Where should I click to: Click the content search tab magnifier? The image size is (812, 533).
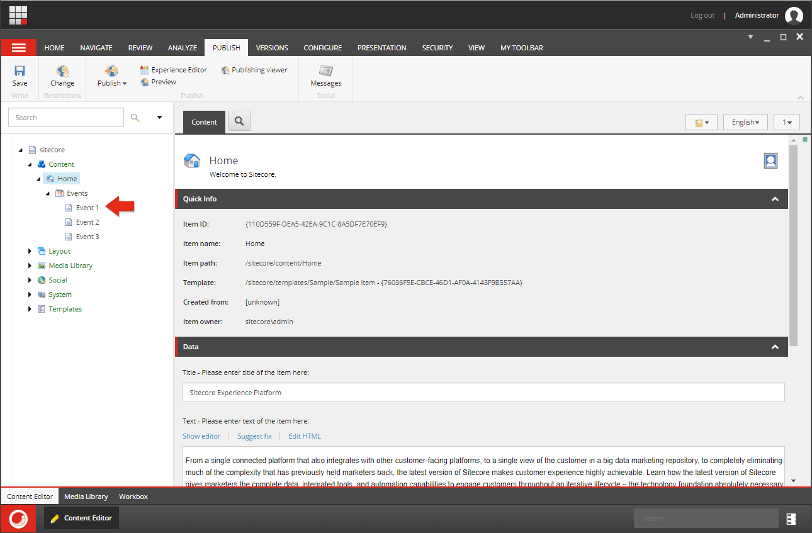pos(239,121)
